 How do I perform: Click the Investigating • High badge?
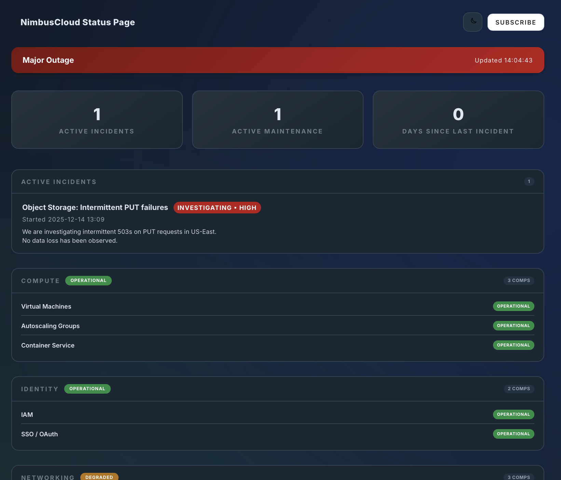pyautogui.click(x=217, y=208)
